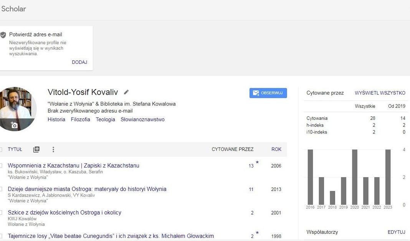Screen dimensions: 410x241
Task: Click Edytuj next to Współautorzy
Action: [x=396, y=232]
